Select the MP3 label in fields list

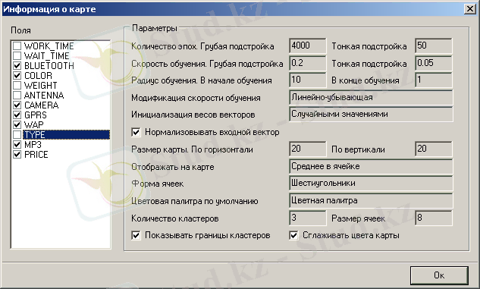tap(33, 145)
